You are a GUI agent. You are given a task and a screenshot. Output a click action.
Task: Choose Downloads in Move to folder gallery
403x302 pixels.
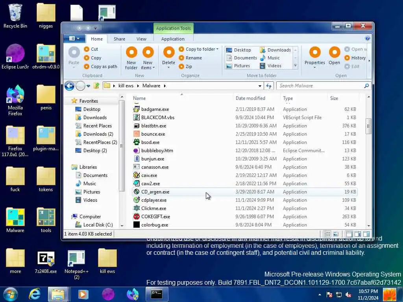tap(275, 50)
